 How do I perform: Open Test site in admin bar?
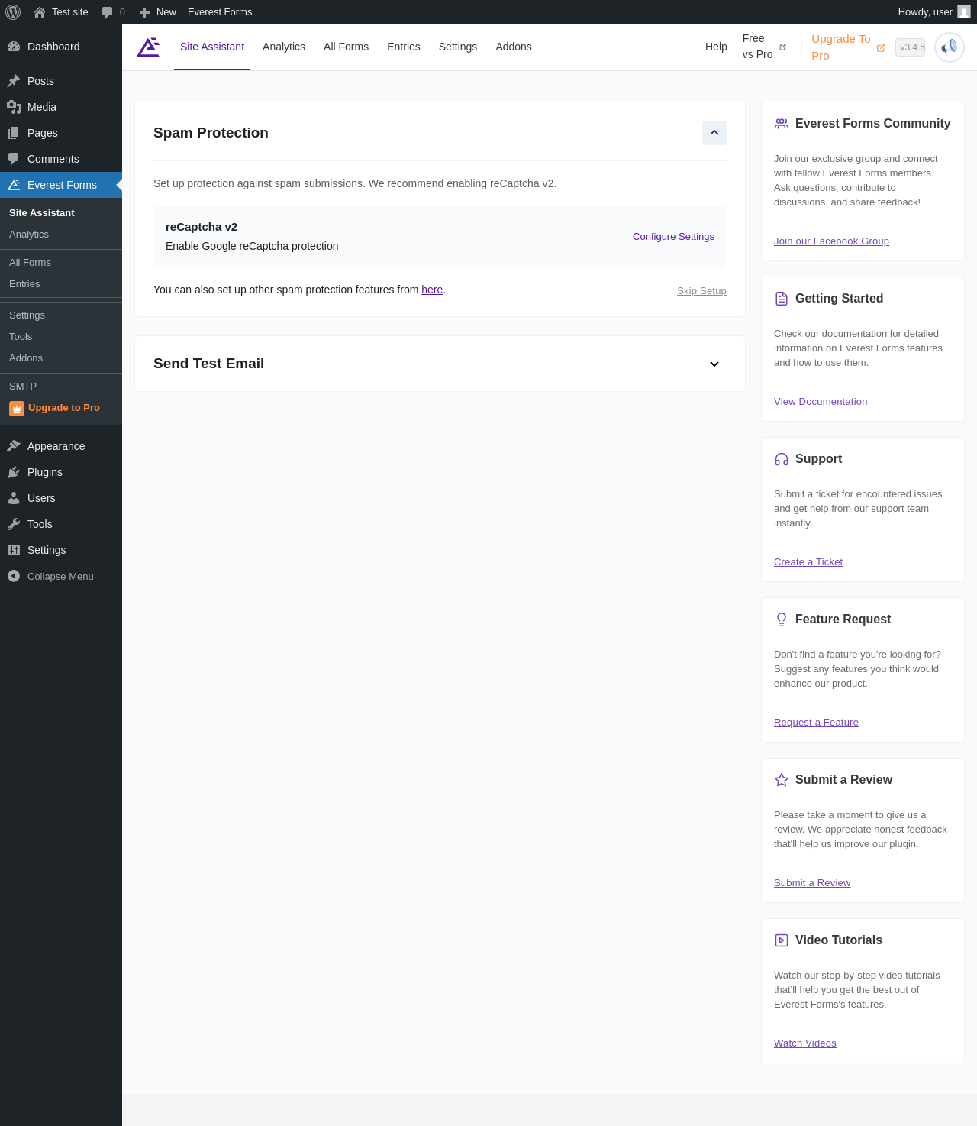pos(61,12)
